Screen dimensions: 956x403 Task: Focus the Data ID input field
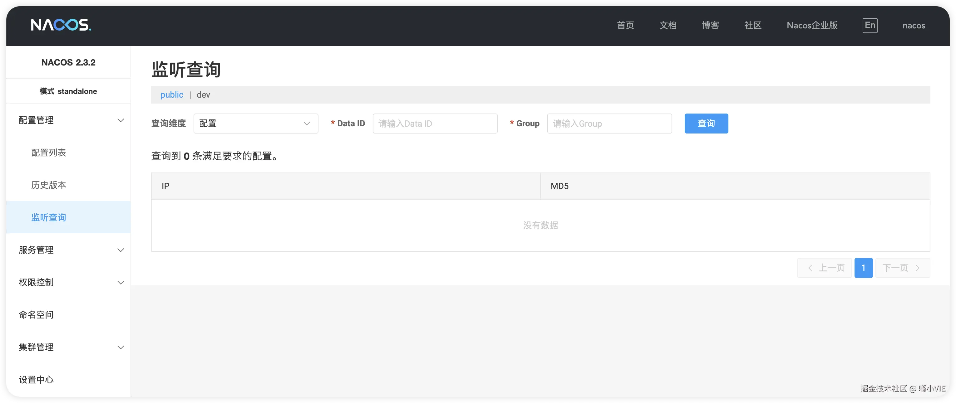coord(435,124)
